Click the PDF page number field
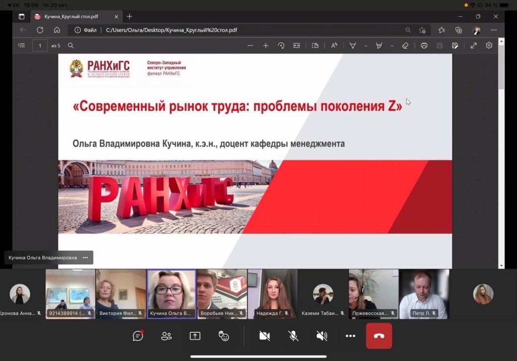Viewport: 517px width, 361px height. point(40,45)
